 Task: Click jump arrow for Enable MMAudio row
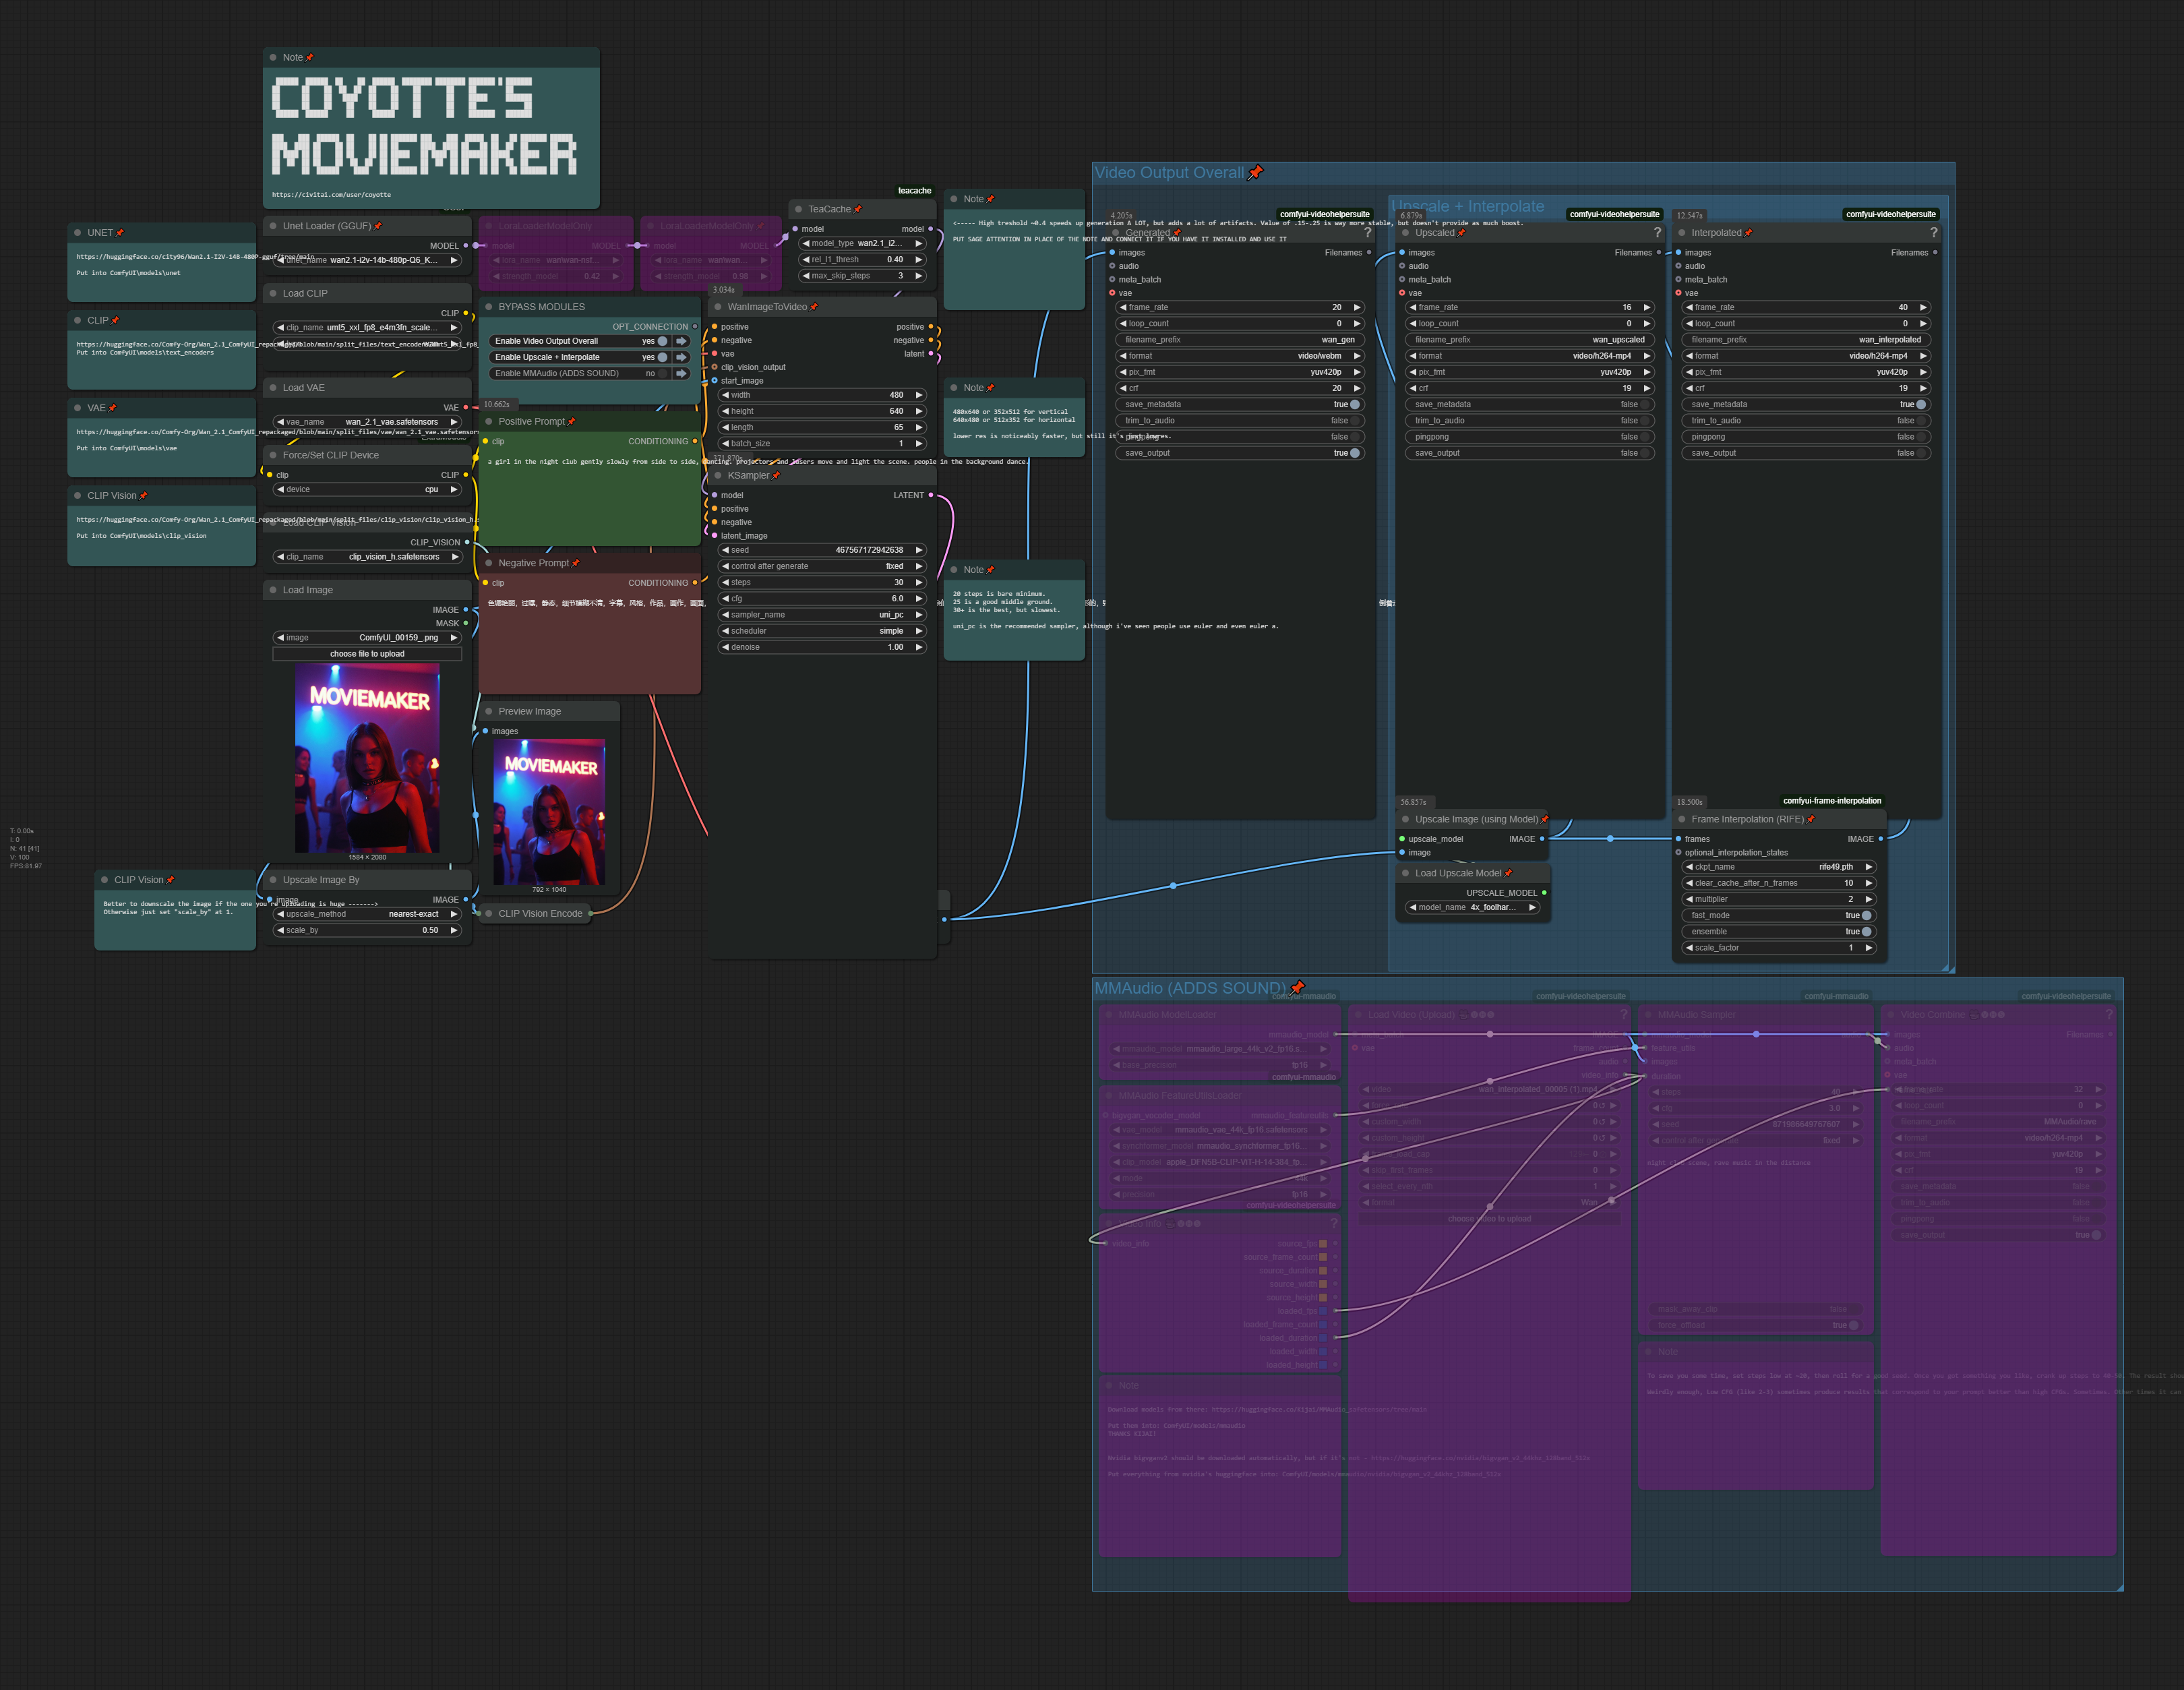[x=681, y=373]
